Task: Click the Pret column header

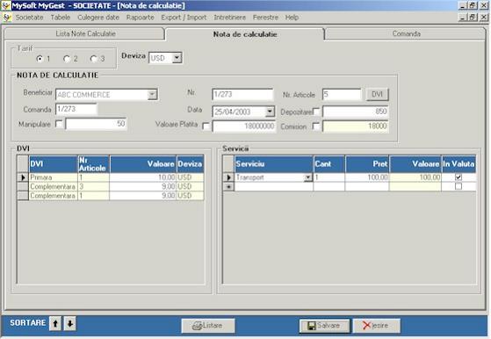Action: (x=367, y=164)
